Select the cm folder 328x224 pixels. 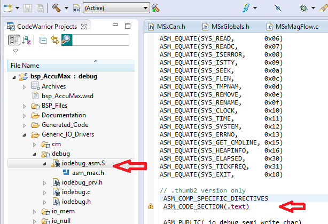[56, 144]
